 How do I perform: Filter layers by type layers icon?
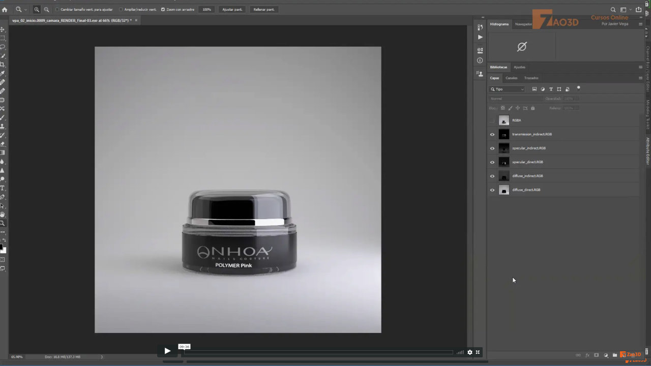pos(551,89)
